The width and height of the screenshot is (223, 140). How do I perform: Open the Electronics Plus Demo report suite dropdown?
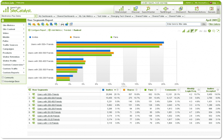tap(35, 16)
